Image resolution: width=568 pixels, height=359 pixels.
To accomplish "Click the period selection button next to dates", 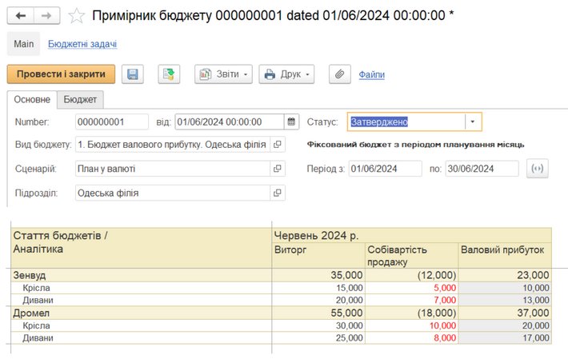I will point(538,169).
